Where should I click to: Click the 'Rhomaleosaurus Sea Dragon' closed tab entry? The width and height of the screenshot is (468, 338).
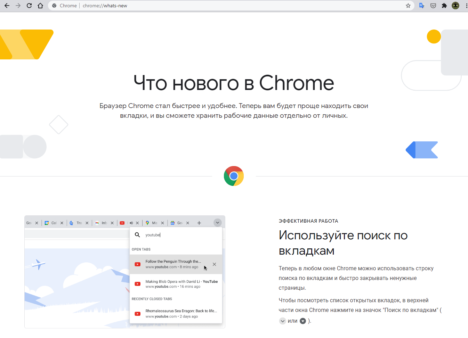click(176, 314)
